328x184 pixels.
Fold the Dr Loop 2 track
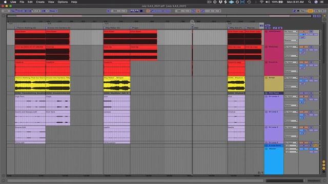click(266, 112)
